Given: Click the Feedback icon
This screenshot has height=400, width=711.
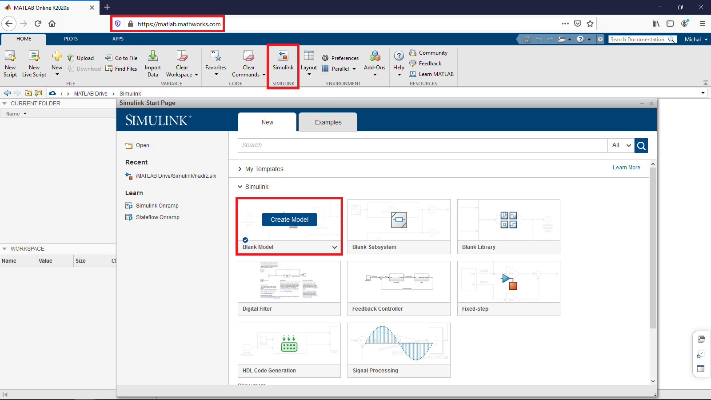Looking at the screenshot, I should click(x=413, y=64).
